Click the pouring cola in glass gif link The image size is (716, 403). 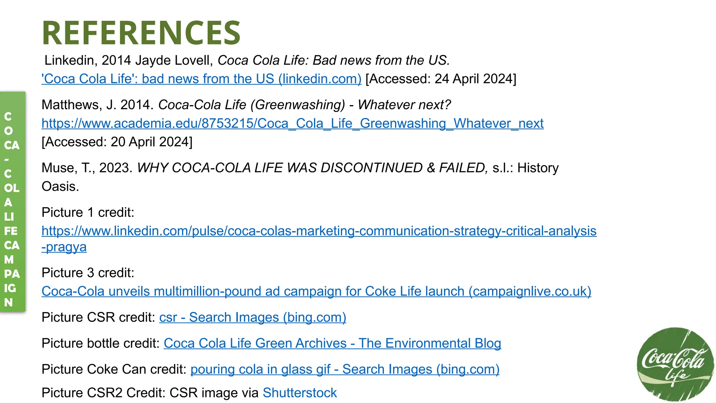345,369
